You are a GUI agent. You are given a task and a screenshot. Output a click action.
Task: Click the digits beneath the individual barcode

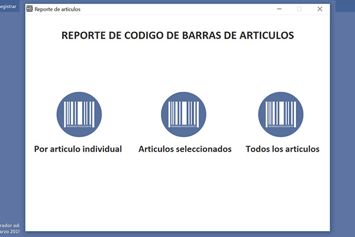79,126
